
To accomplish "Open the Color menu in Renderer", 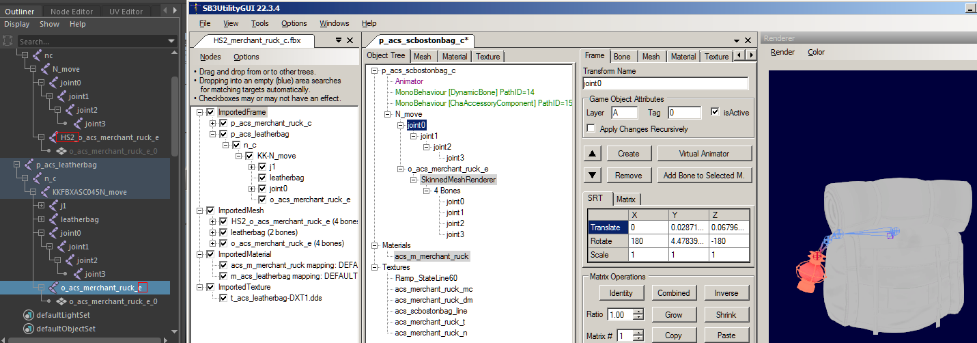I will [816, 52].
